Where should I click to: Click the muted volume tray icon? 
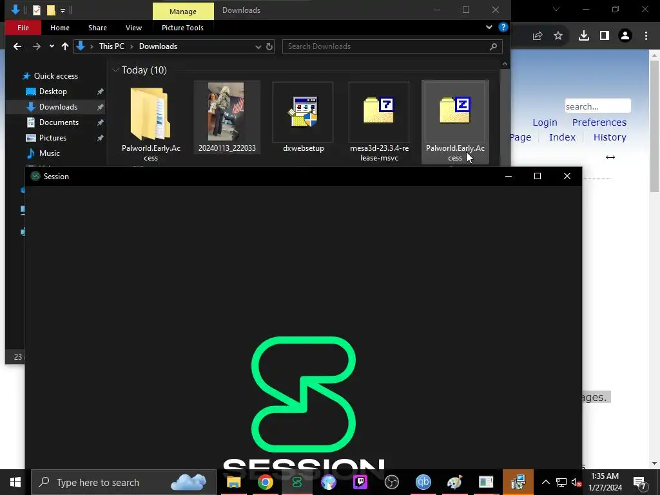[576, 482]
